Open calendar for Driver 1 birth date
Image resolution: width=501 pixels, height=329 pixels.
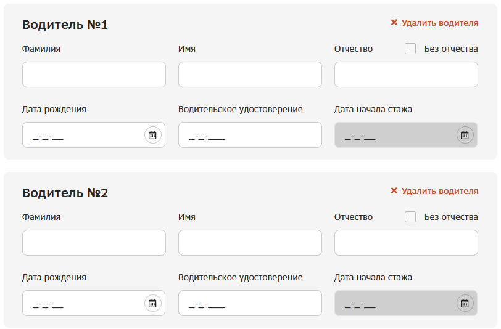click(x=152, y=135)
